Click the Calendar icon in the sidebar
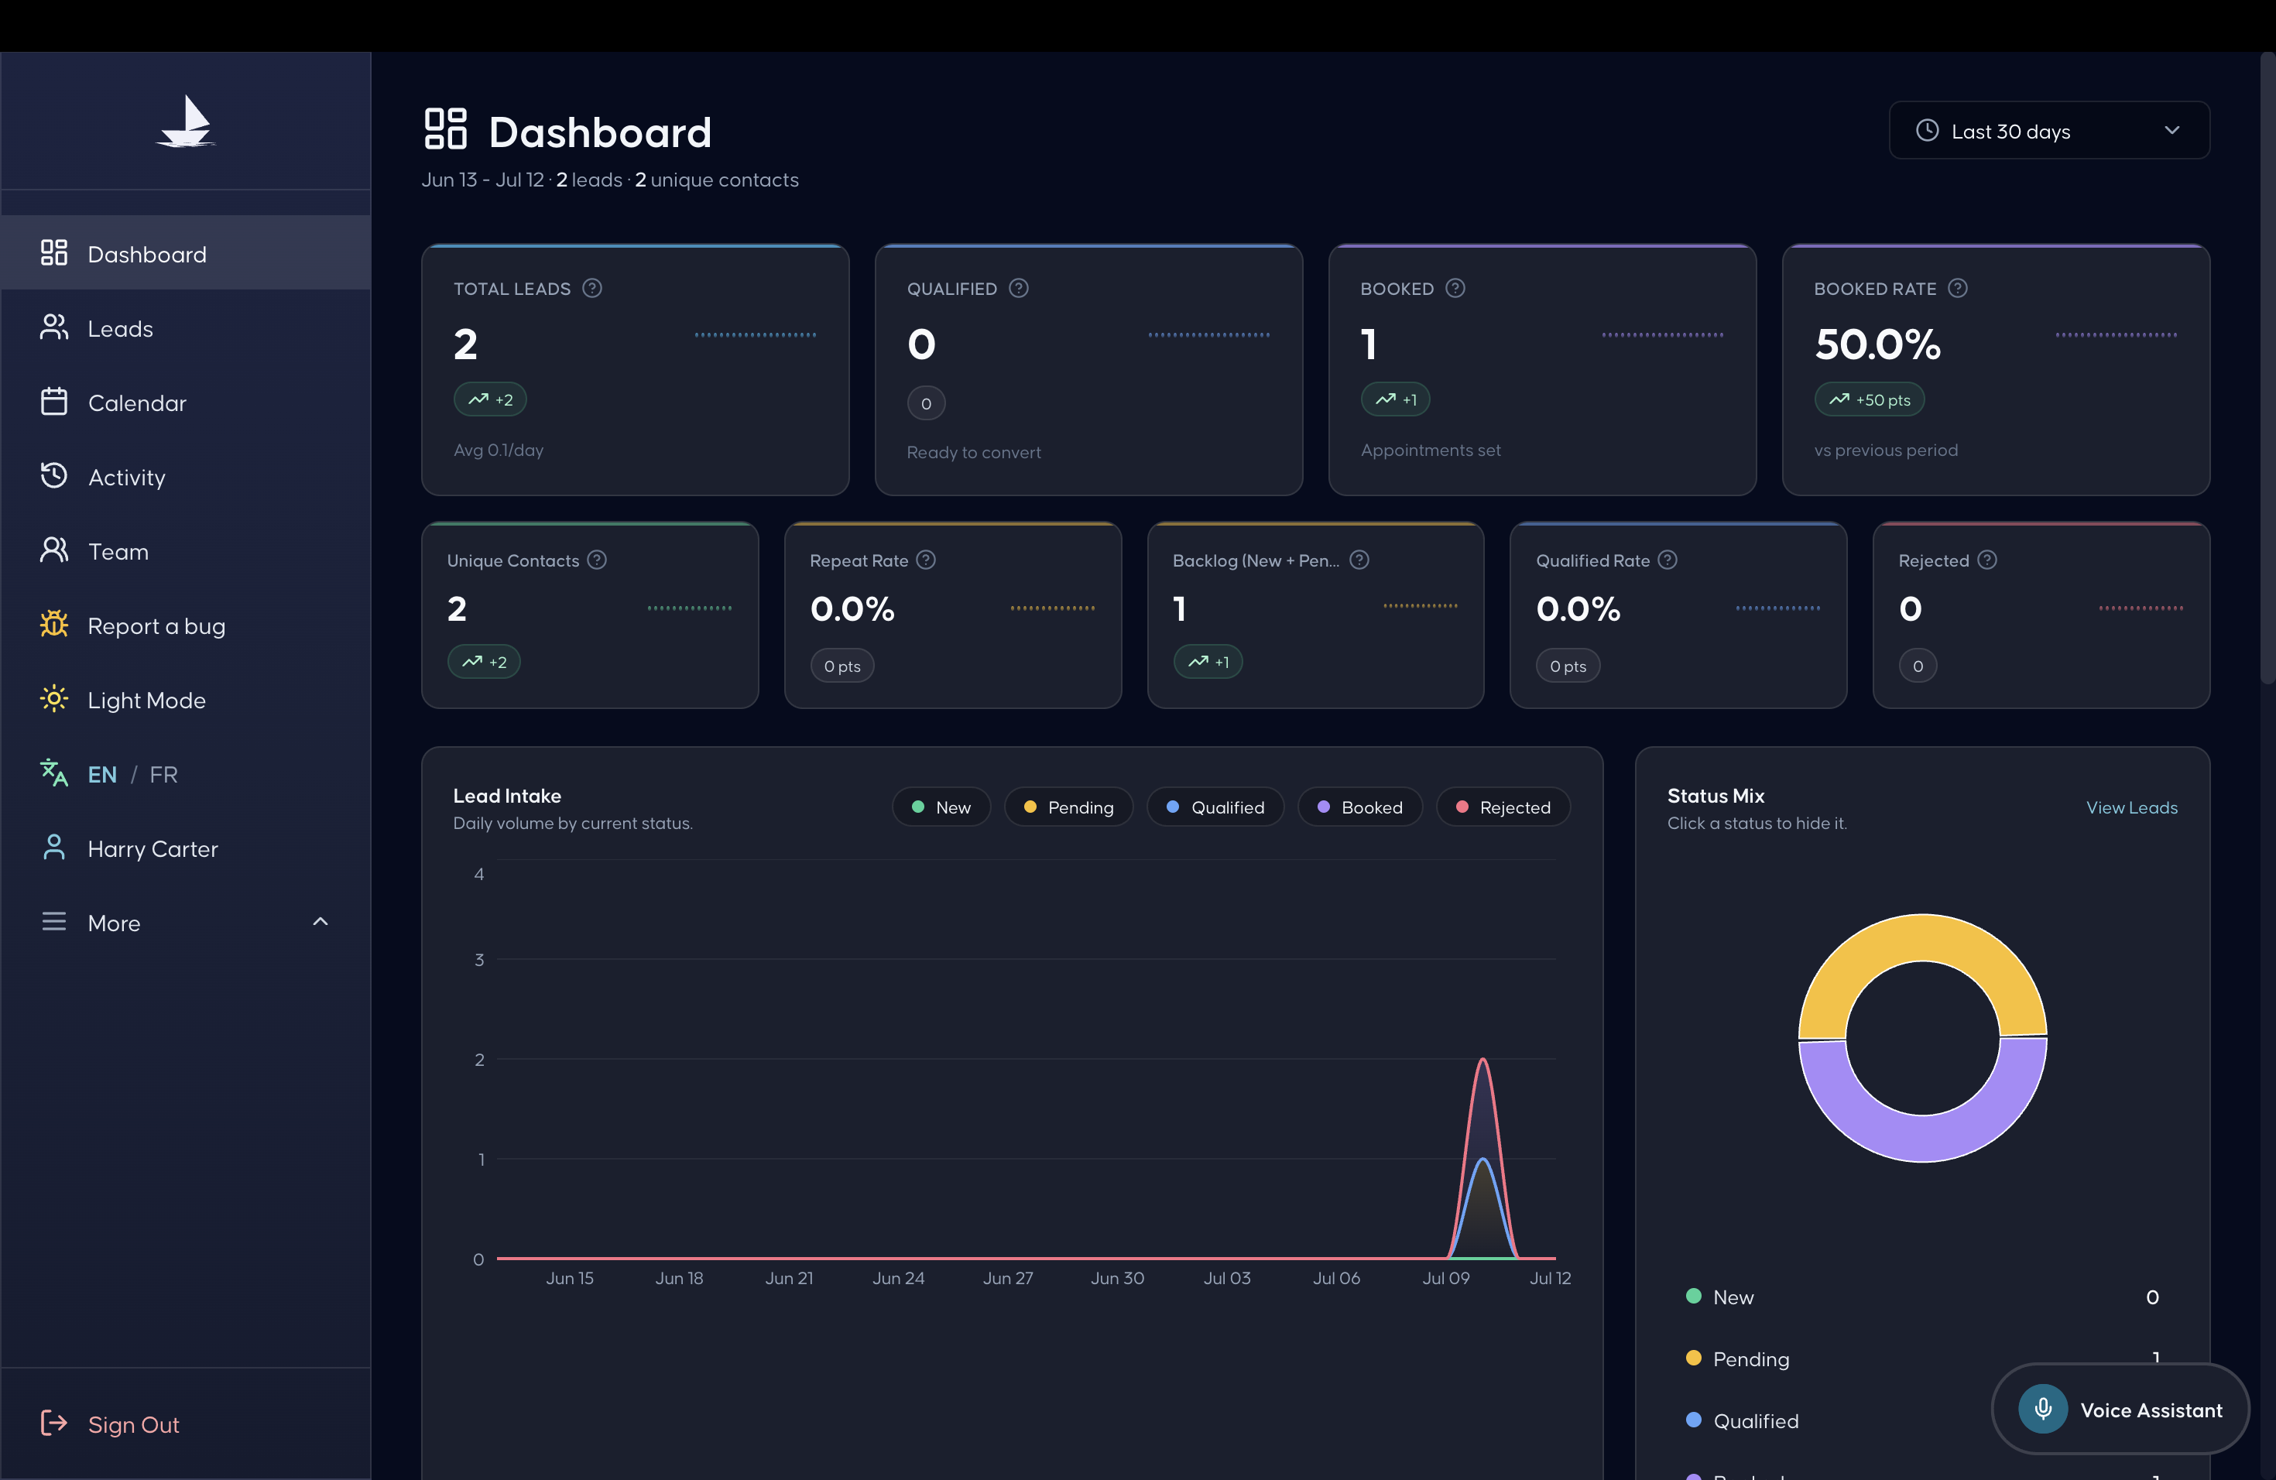This screenshot has height=1480, width=2276. click(54, 402)
